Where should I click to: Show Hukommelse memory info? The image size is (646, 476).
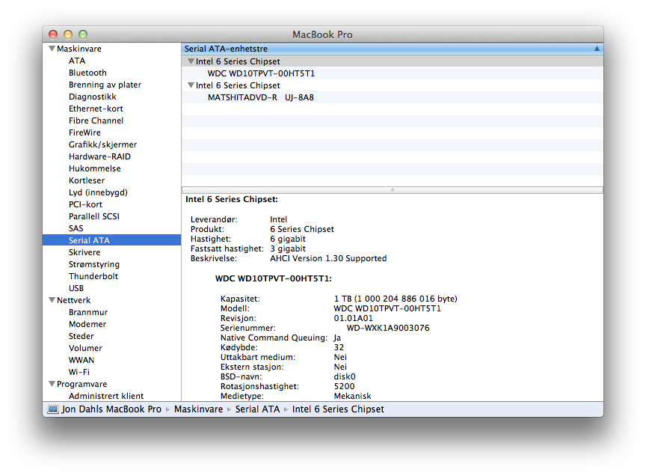tap(95, 168)
